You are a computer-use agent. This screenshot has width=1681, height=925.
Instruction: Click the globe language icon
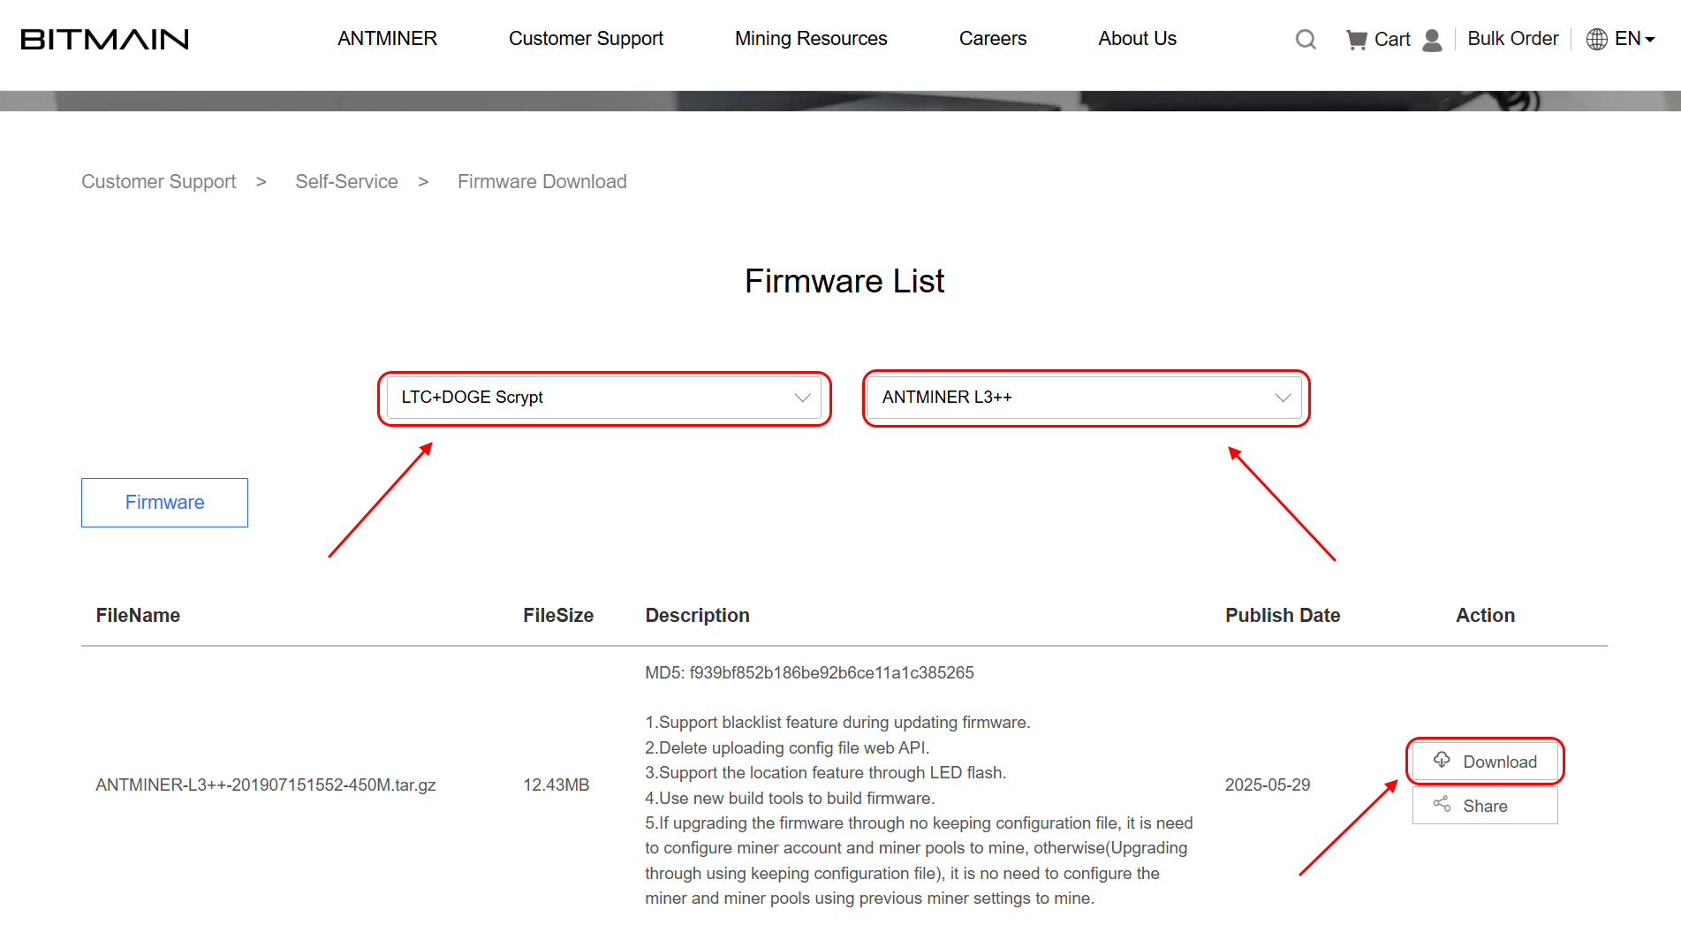tap(1596, 39)
